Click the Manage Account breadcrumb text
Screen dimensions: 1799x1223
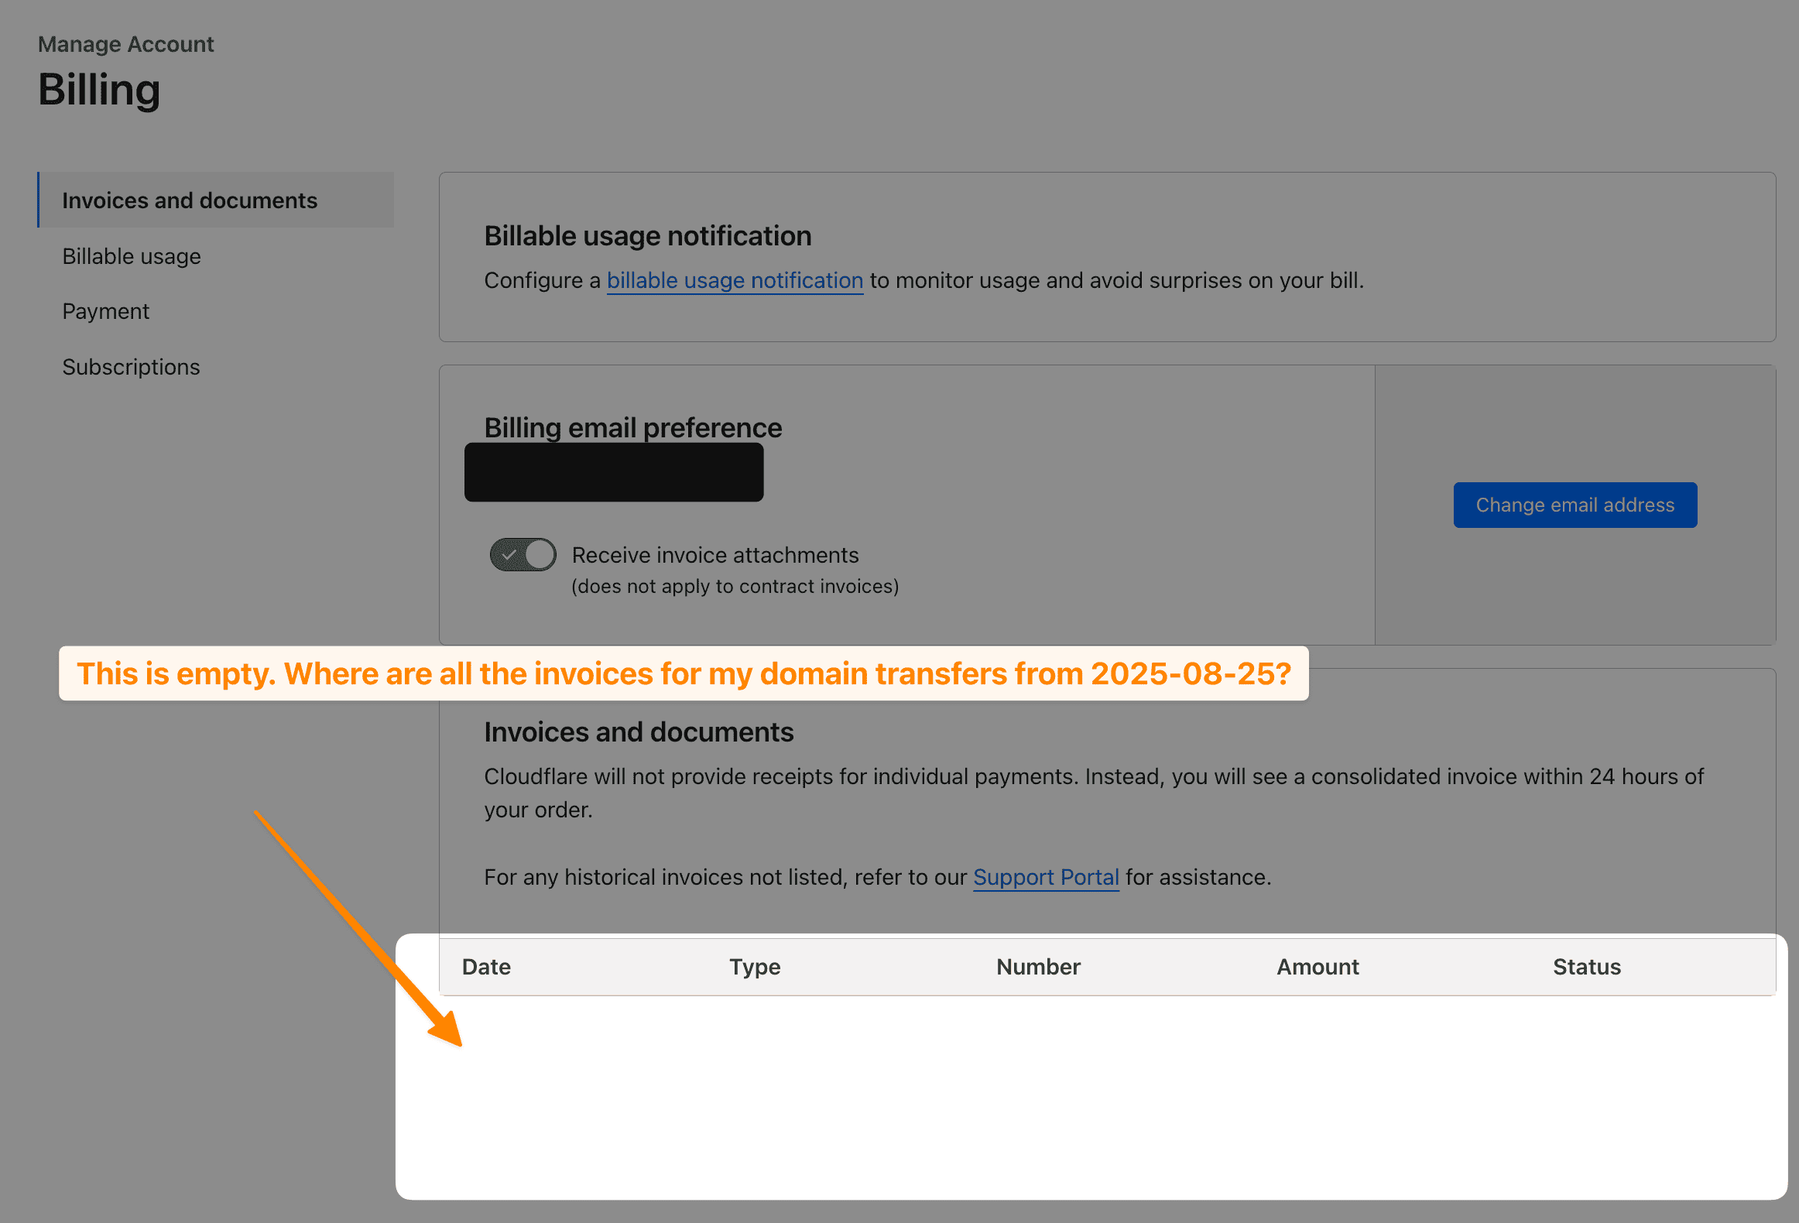(x=126, y=44)
